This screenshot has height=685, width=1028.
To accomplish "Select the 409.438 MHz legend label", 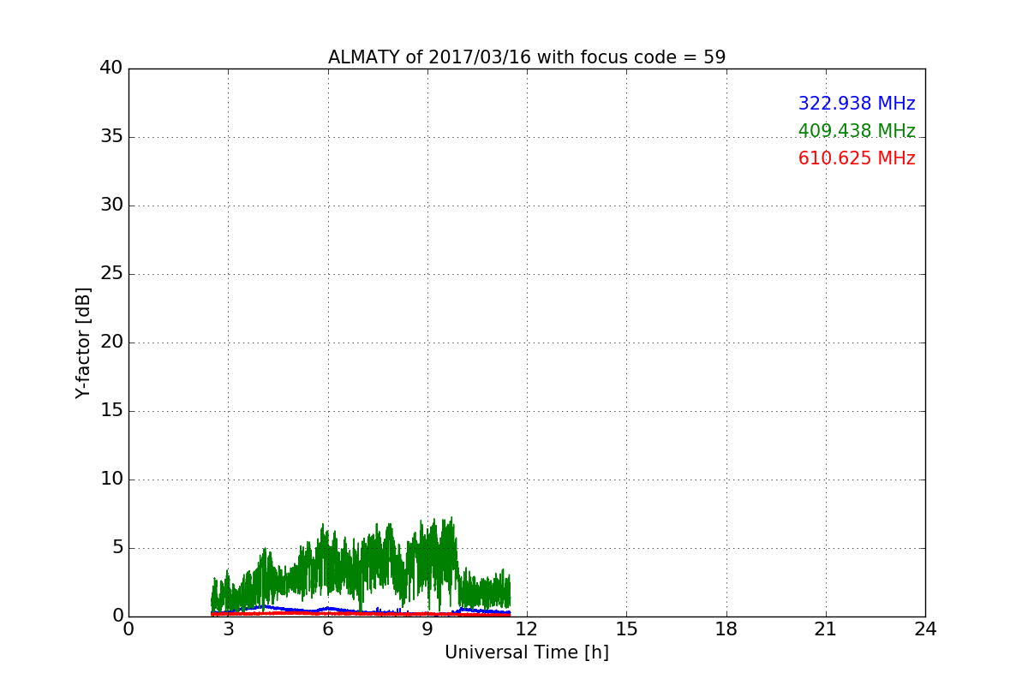I will (x=857, y=131).
